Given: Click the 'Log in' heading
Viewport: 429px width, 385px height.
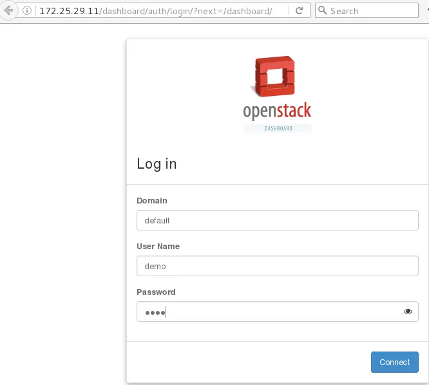Looking at the screenshot, I should pyautogui.click(x=157, y=164).
